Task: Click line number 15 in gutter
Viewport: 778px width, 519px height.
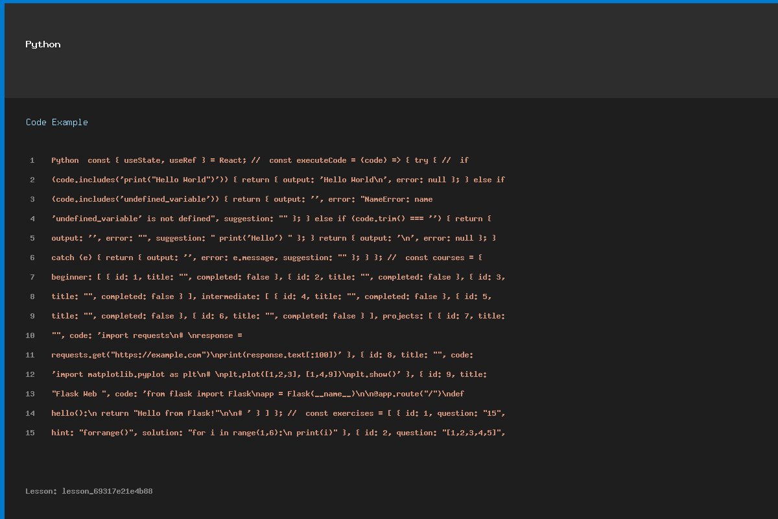Action: [x=30, y=433]
